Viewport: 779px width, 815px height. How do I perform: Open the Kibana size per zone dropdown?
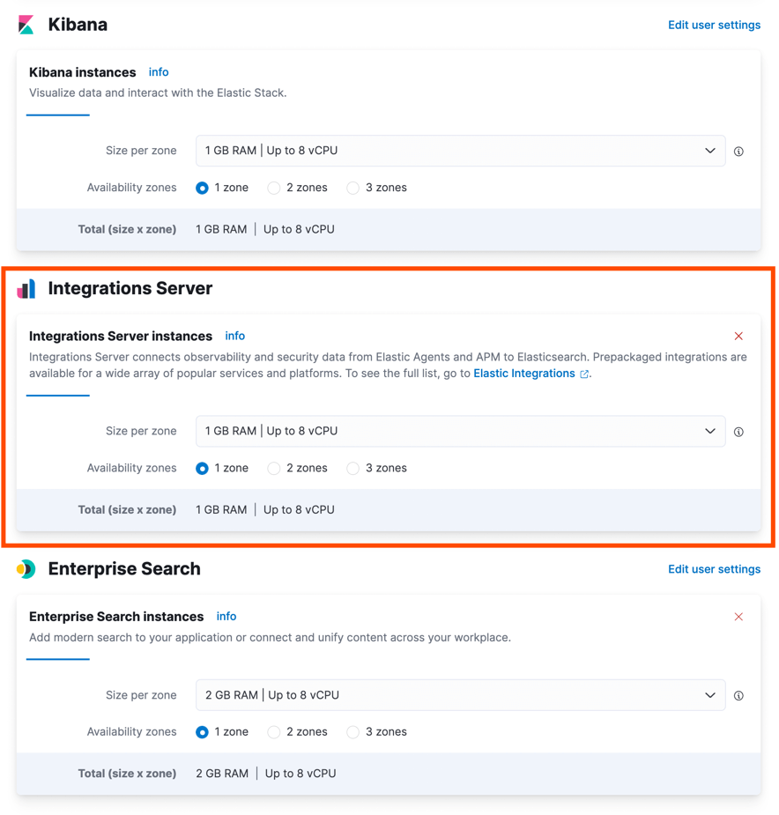(x=460, y=151)
